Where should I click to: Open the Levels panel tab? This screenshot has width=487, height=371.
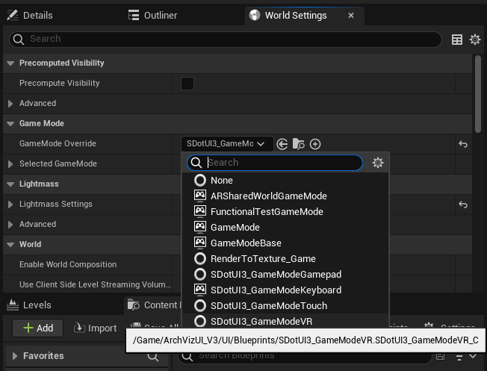click(x=29, y=305)
